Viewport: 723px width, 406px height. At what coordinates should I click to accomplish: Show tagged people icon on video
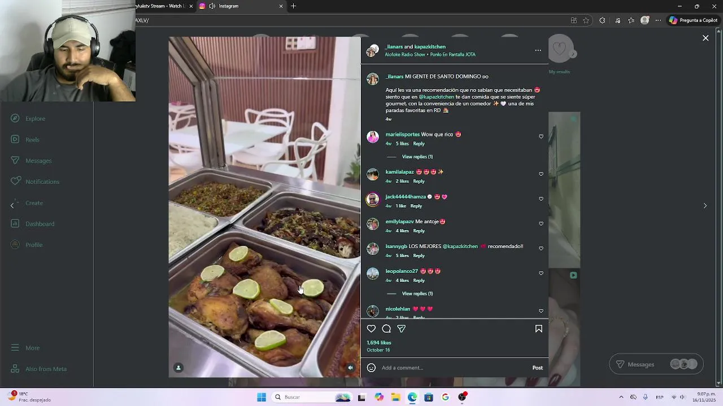point(178,368)
